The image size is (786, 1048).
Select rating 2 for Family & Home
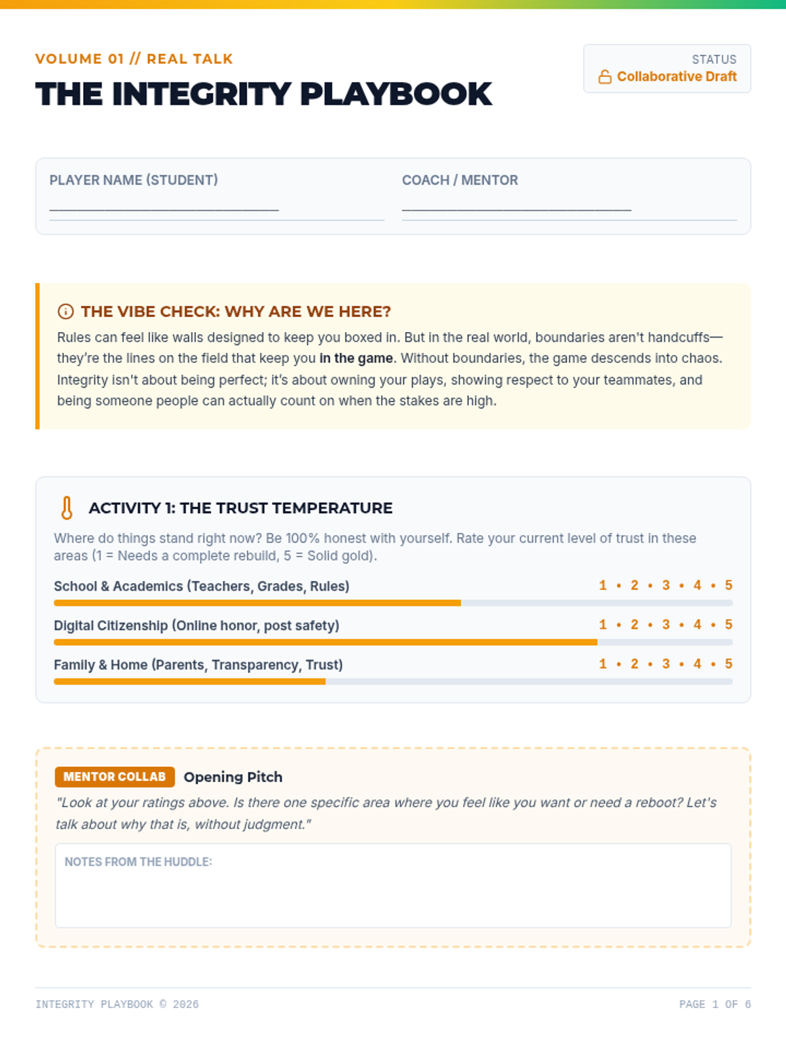point(634,664)
